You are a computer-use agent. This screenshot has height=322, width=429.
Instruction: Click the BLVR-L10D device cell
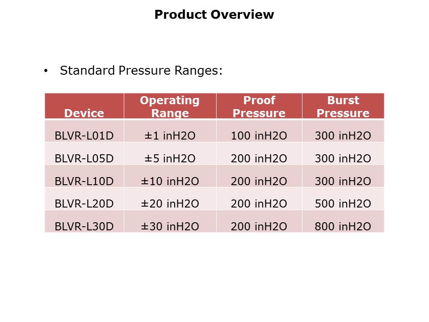point(84,181)
